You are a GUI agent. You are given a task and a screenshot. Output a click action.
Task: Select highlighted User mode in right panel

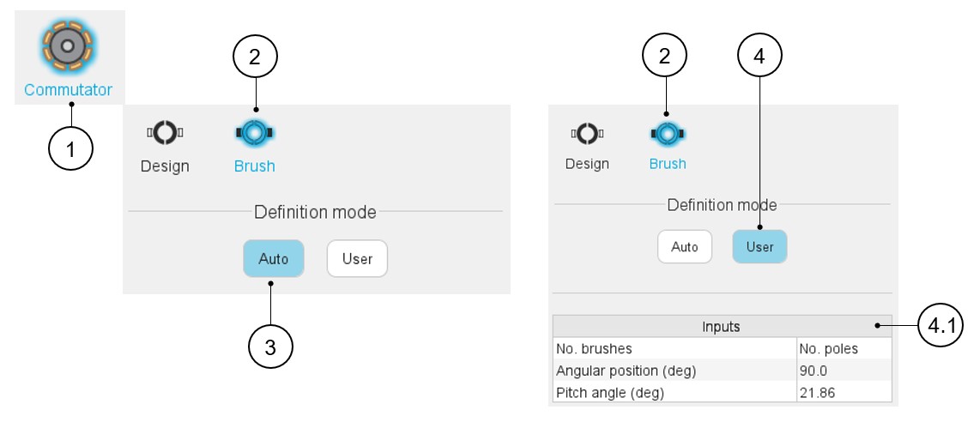point(759,247)
